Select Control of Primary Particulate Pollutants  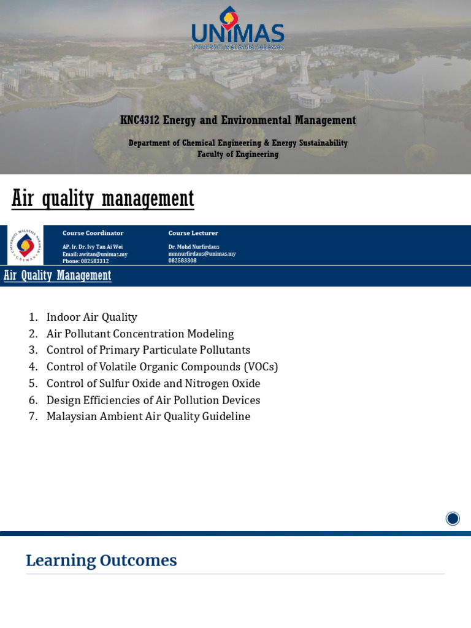pyautogui.click(x=148, y=350)
